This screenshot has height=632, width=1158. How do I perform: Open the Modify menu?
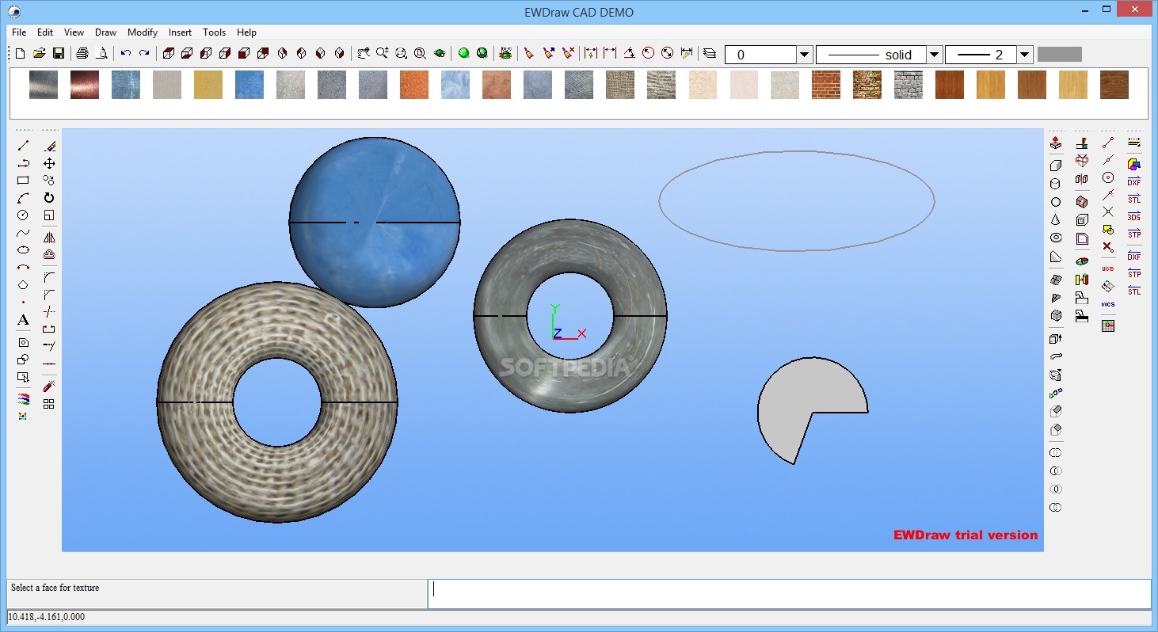(x=143, y=32)
